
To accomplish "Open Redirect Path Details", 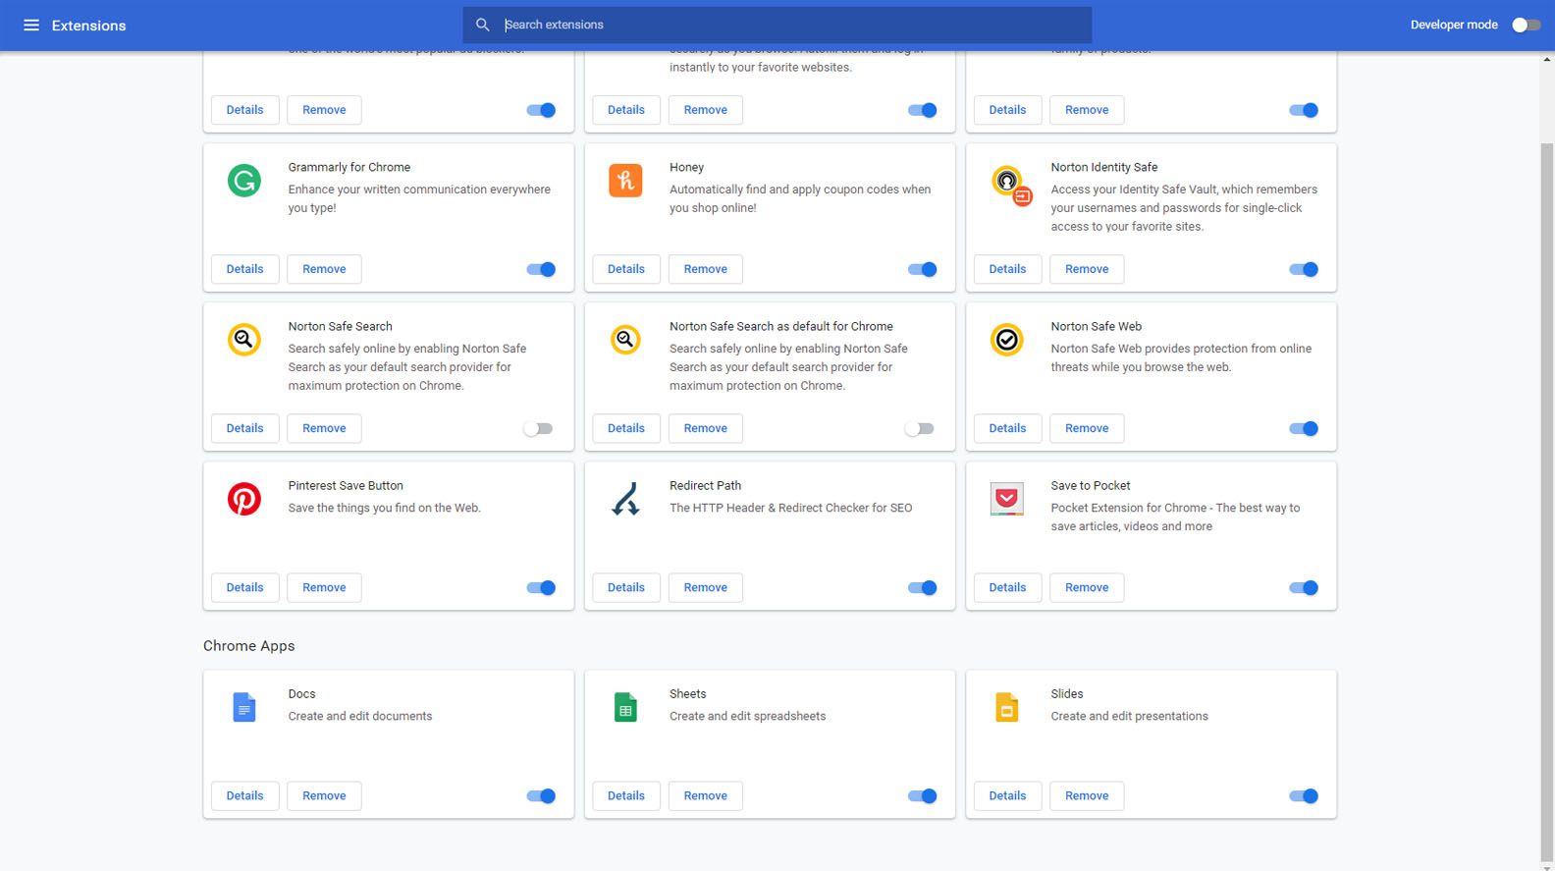I will [x=626, y=587].
